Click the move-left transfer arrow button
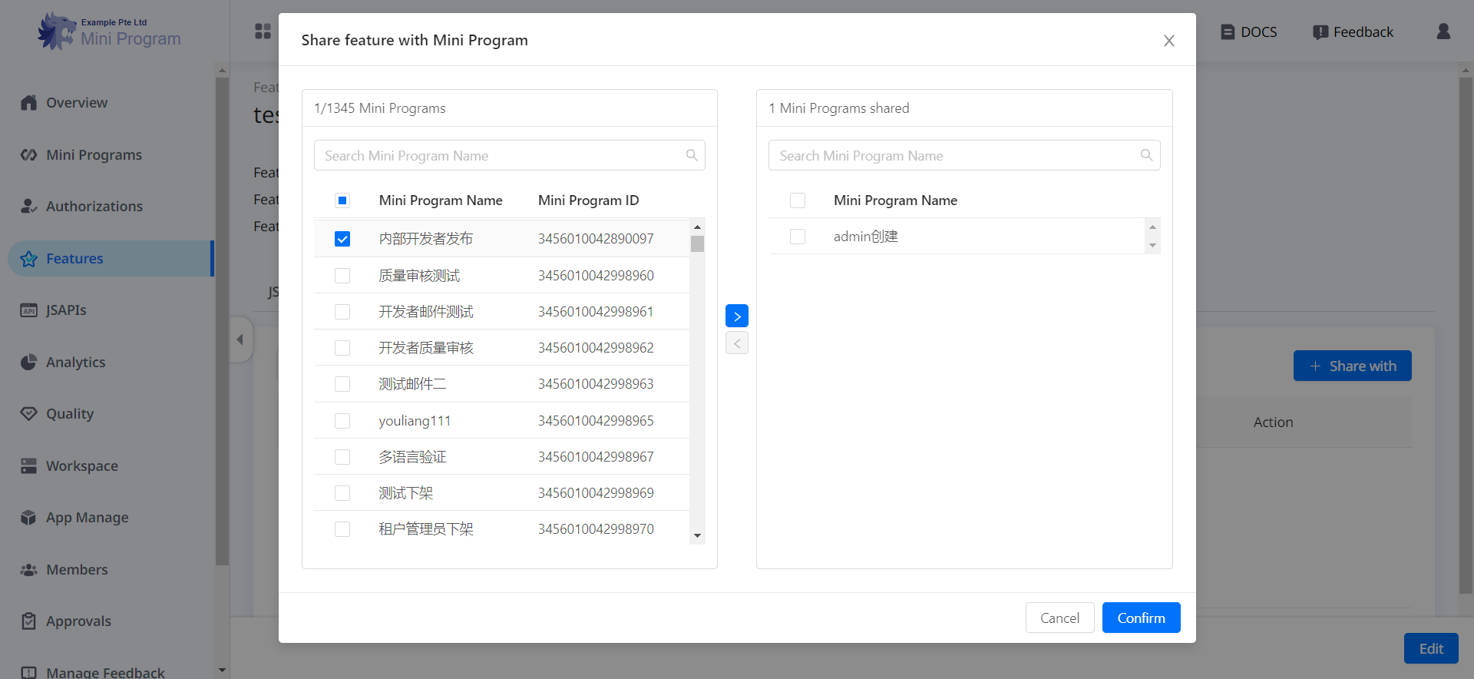Screen dimensions: 1474x679 pos(736,343)
